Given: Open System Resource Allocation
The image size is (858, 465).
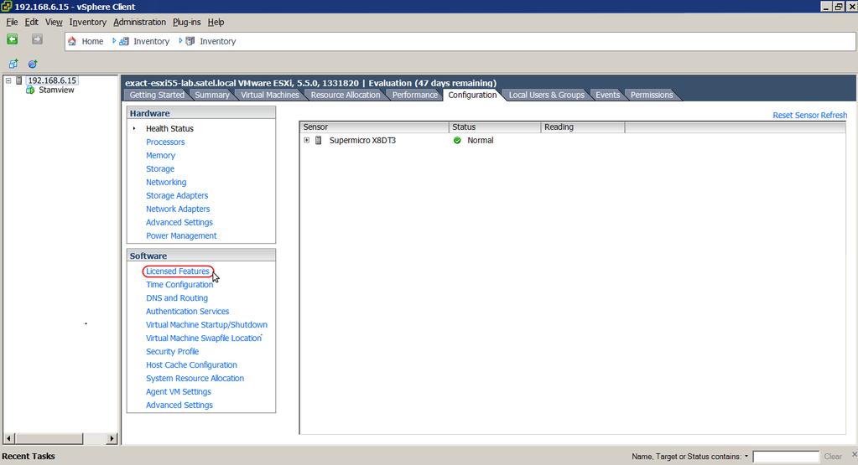Looking at the screenshot, I should coord(195,378).
